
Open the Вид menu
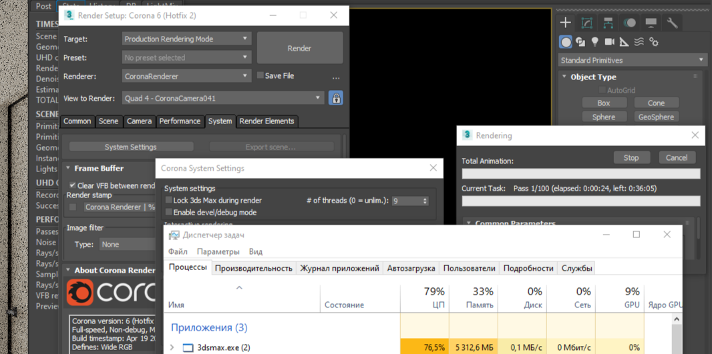[256, 251]
